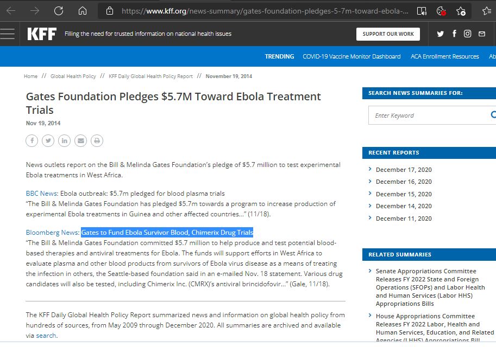Open November 19, 2014 breadcrumb
The width and height of the screenshot is (496, 347).
click(229, 76)
